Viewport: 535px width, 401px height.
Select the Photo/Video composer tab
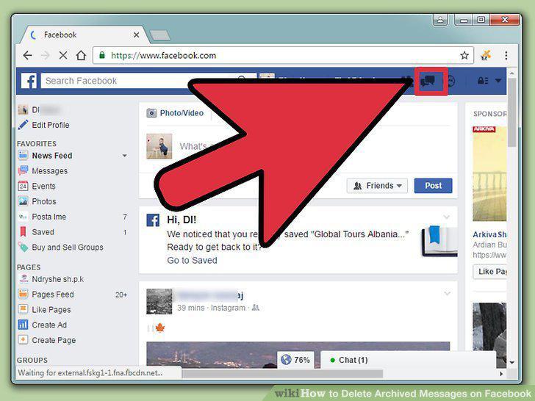pyautogui.click(x=175, y=113)
